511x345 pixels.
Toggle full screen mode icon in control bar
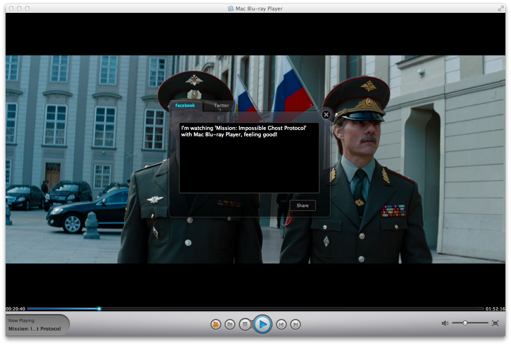495,323
